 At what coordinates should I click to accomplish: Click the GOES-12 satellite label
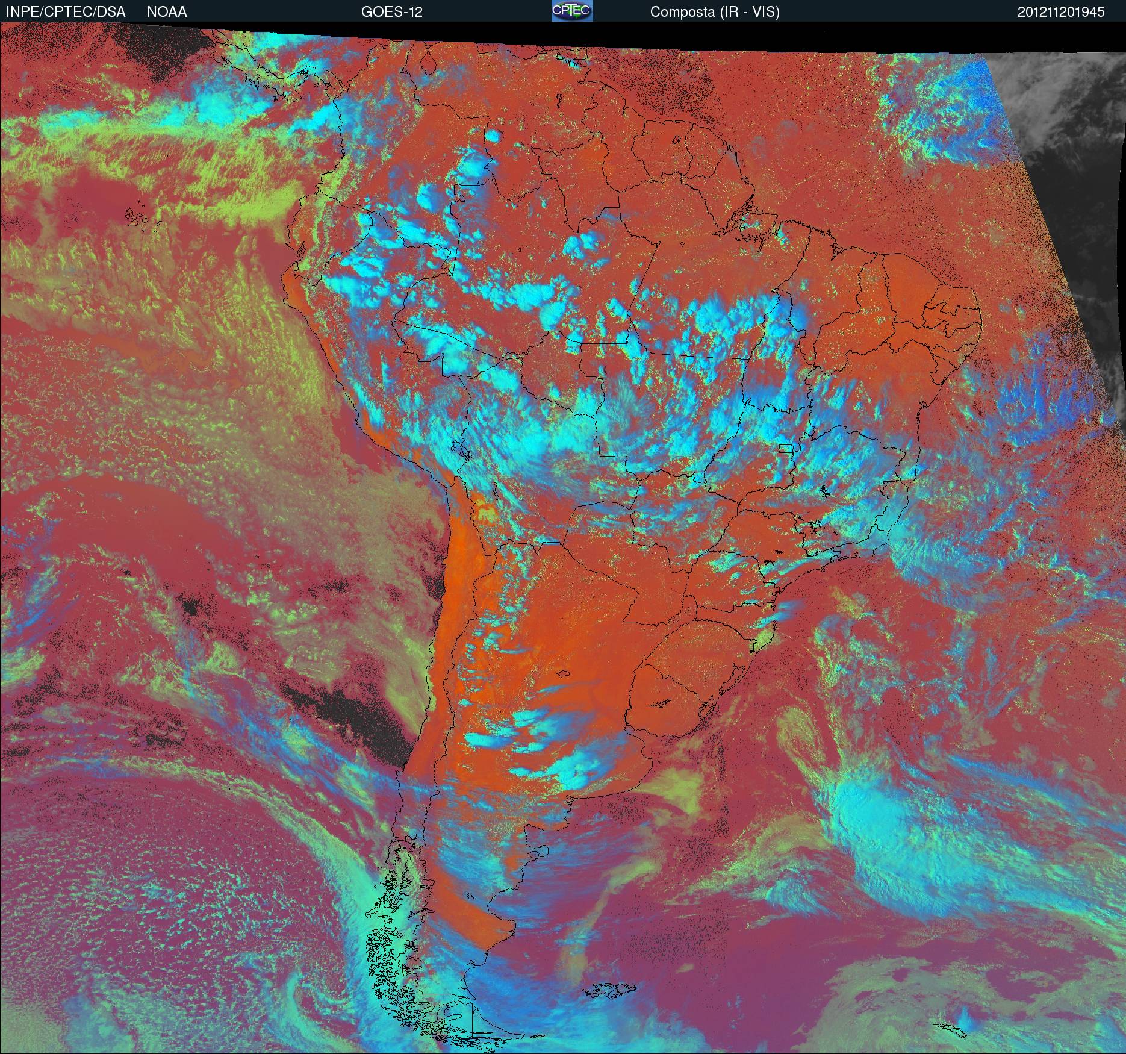pos(391,12)
